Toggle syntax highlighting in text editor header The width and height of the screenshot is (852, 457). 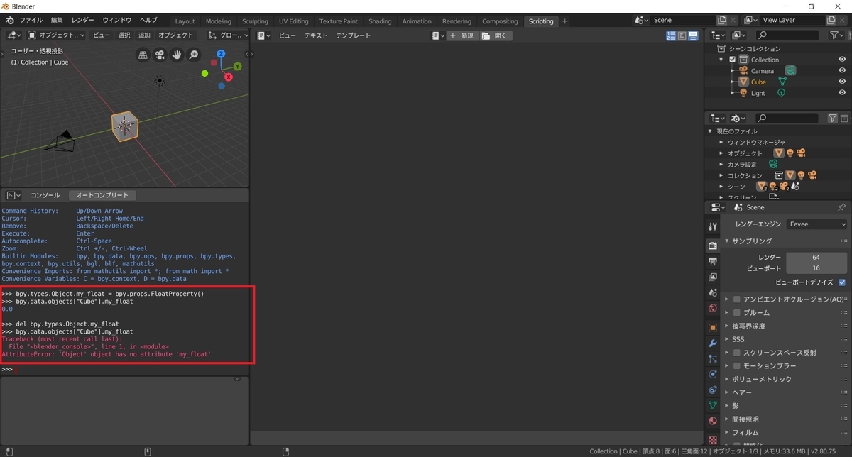click(x=692, y=35)
